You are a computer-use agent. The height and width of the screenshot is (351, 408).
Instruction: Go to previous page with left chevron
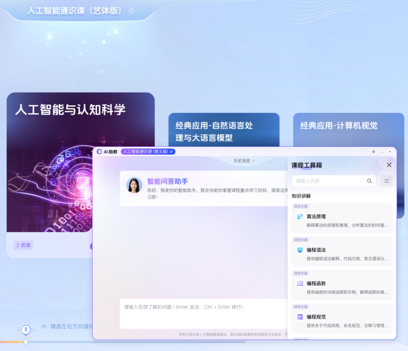pos(18,330)
